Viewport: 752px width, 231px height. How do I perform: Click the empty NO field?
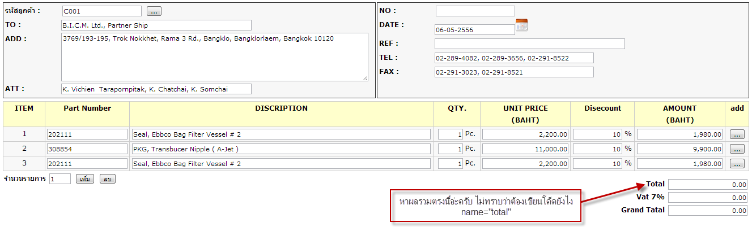pos(475,11)
